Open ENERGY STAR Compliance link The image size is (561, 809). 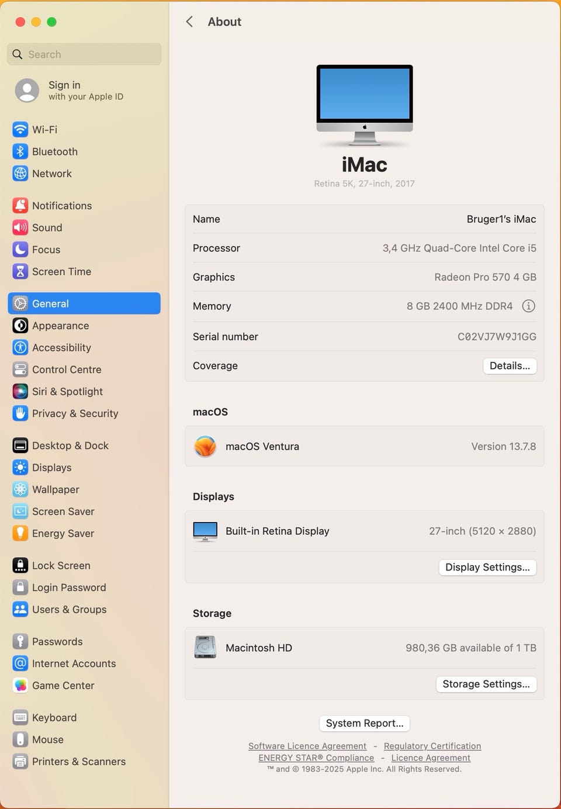(316, 758)
